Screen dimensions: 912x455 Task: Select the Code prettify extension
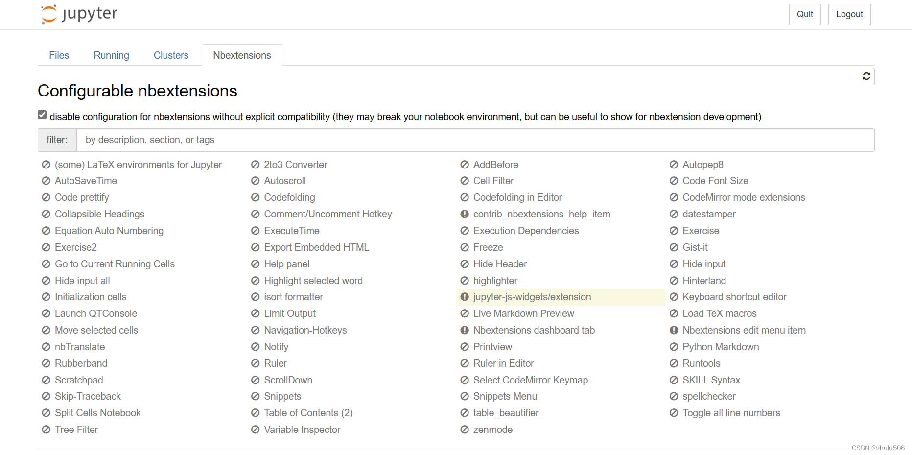pyautogui.click(x=82, y=197)
